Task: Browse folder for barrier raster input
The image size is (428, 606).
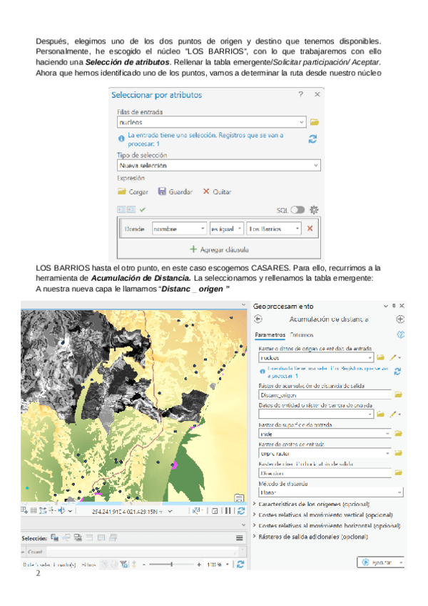Action: pos(380,414)
